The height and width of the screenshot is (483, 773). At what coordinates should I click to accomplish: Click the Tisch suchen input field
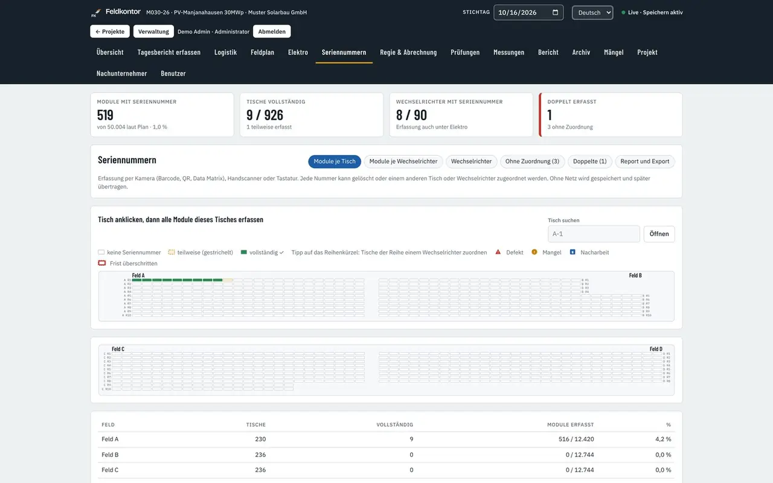tap(594, 234)
